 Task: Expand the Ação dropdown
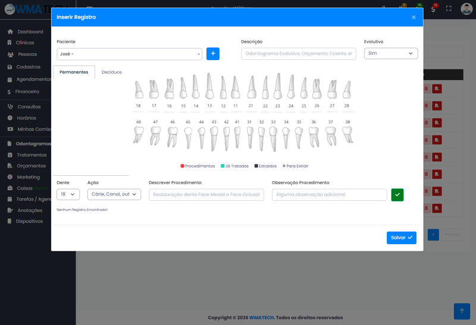(x=114, y=194)
